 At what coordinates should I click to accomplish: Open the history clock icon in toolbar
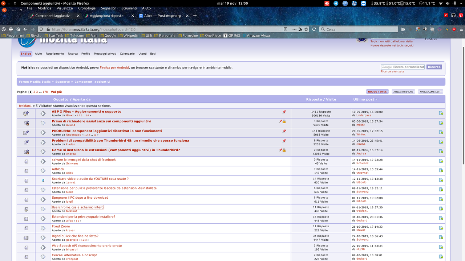(4, 29)
